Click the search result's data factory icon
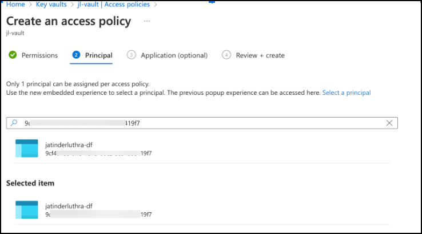The width and height of the screenshot is (422, 234). coord(26,148)
